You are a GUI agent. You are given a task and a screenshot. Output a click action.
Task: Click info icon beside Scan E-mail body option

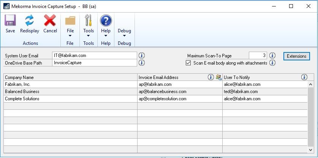272,63
